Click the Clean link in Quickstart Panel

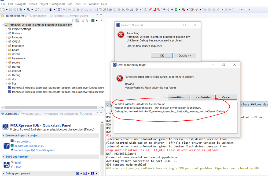click(x=18, y=167)
